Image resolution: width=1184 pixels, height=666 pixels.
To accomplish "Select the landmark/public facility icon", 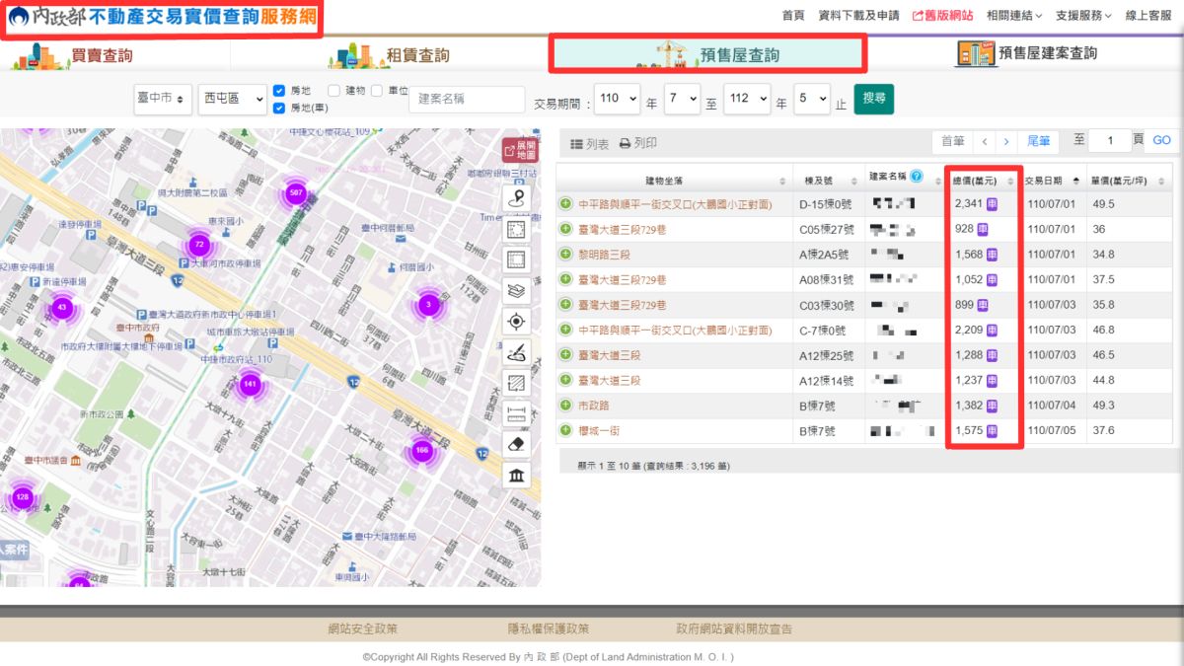I will 516,473.
